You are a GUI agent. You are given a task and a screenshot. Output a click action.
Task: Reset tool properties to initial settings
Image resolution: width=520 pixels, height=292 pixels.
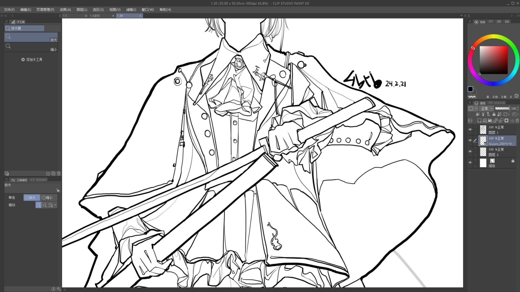click(53, 289)
